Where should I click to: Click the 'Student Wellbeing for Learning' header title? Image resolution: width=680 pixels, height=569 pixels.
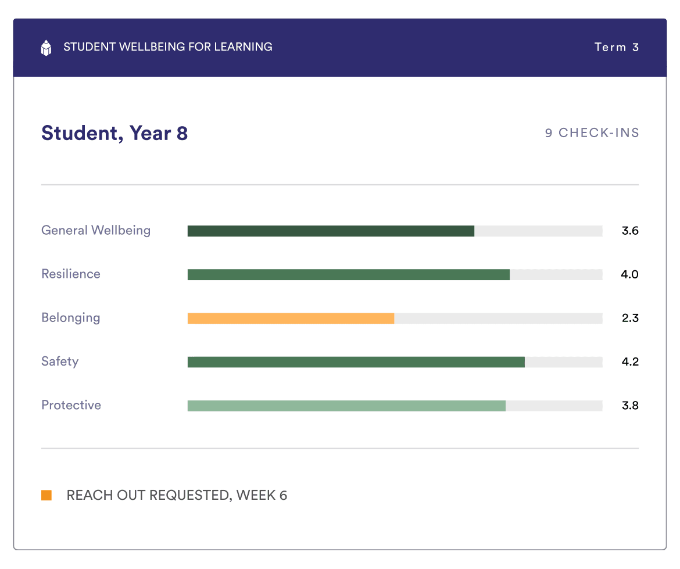pyautogui.click(x=168, y=47)
